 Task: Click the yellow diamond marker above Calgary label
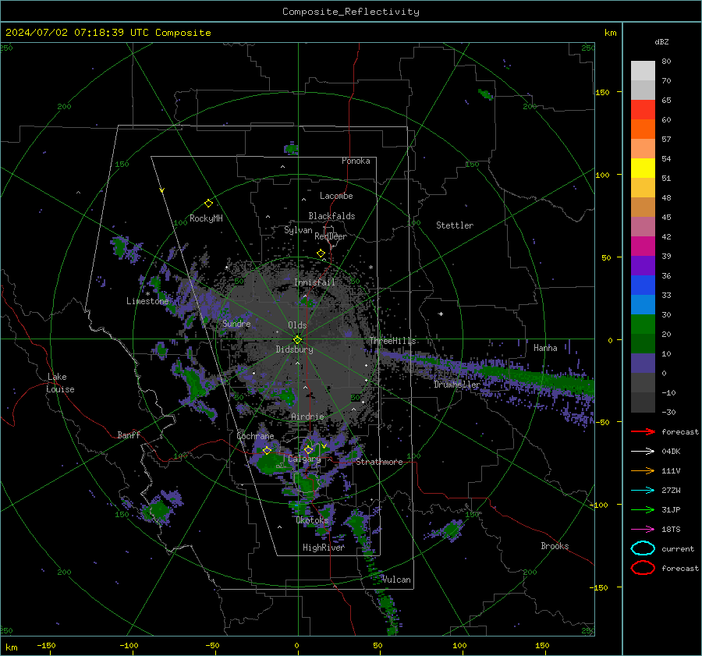308,449
